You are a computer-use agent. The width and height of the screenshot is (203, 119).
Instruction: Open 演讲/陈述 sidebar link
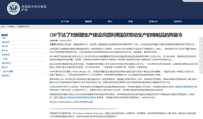(x=6, y=63)
